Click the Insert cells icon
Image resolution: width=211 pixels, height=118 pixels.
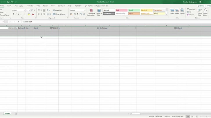click(172, 12)
